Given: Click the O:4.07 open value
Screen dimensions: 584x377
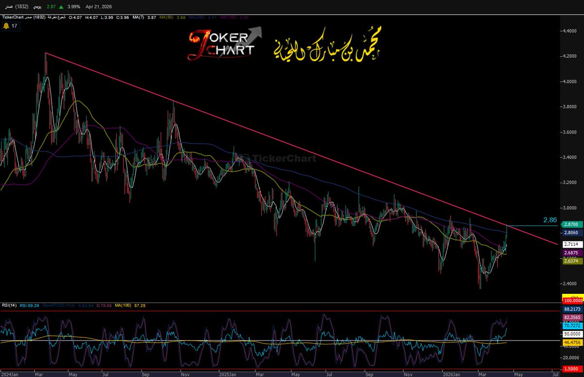Looking at the screenshot, I should click(76, 17).
